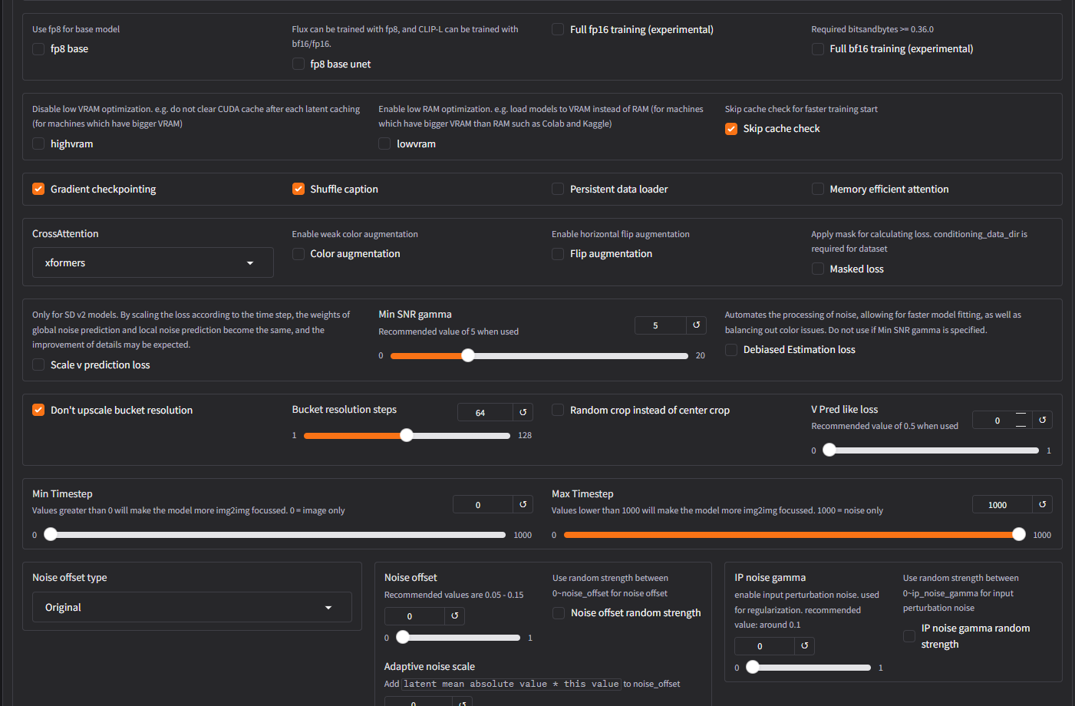Turn off Shuffle caption
This screenshot has width=1075, height=706.
298,188
